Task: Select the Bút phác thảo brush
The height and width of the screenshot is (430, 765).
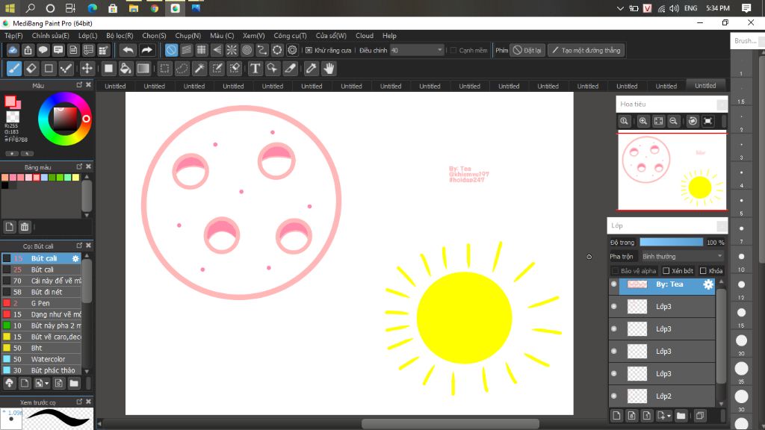Action: click(x=42, y=370)
